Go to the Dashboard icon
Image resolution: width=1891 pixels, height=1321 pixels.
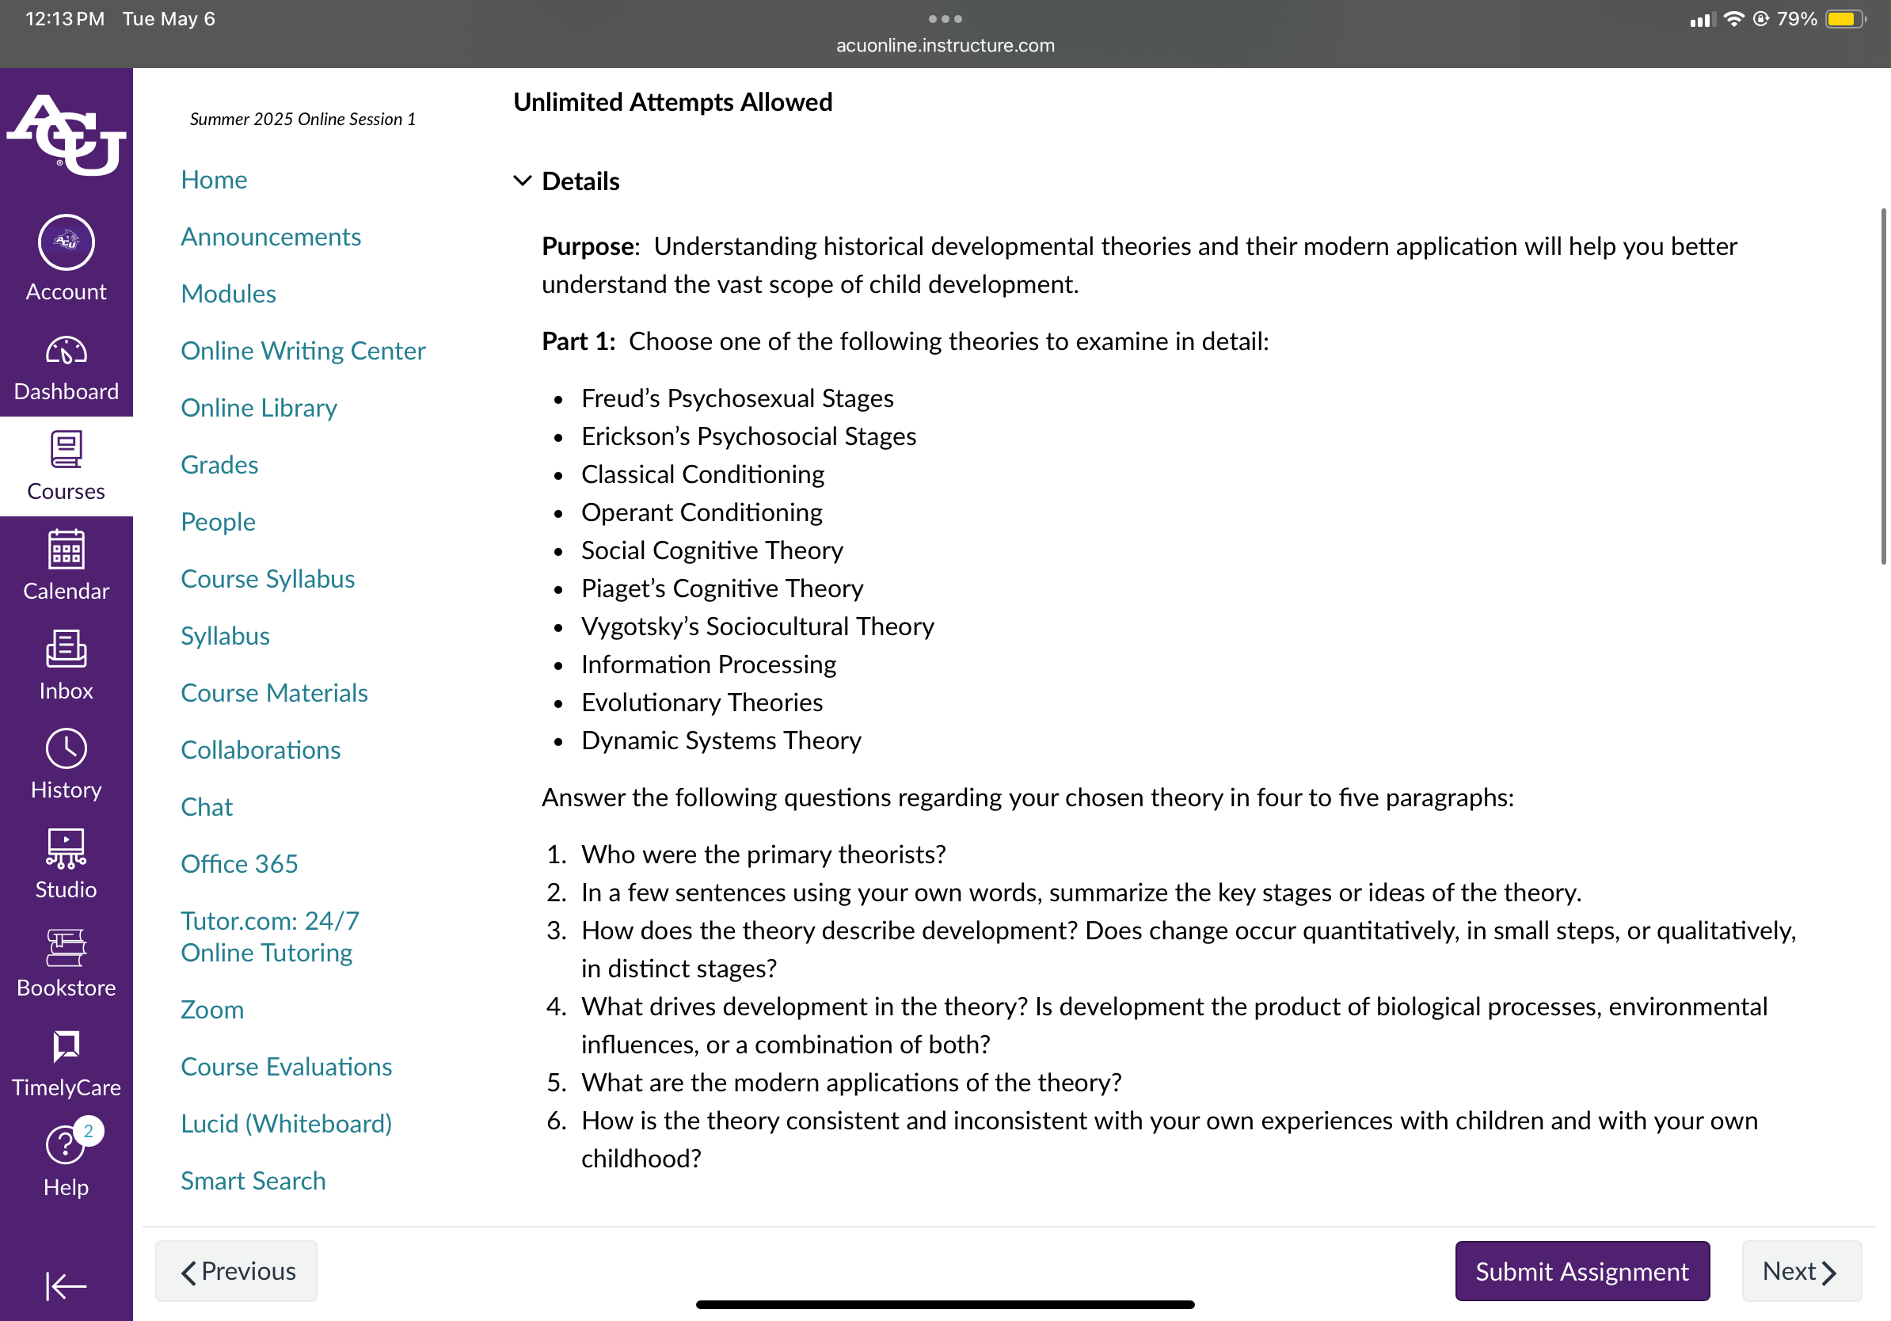[x=66, y=352]
